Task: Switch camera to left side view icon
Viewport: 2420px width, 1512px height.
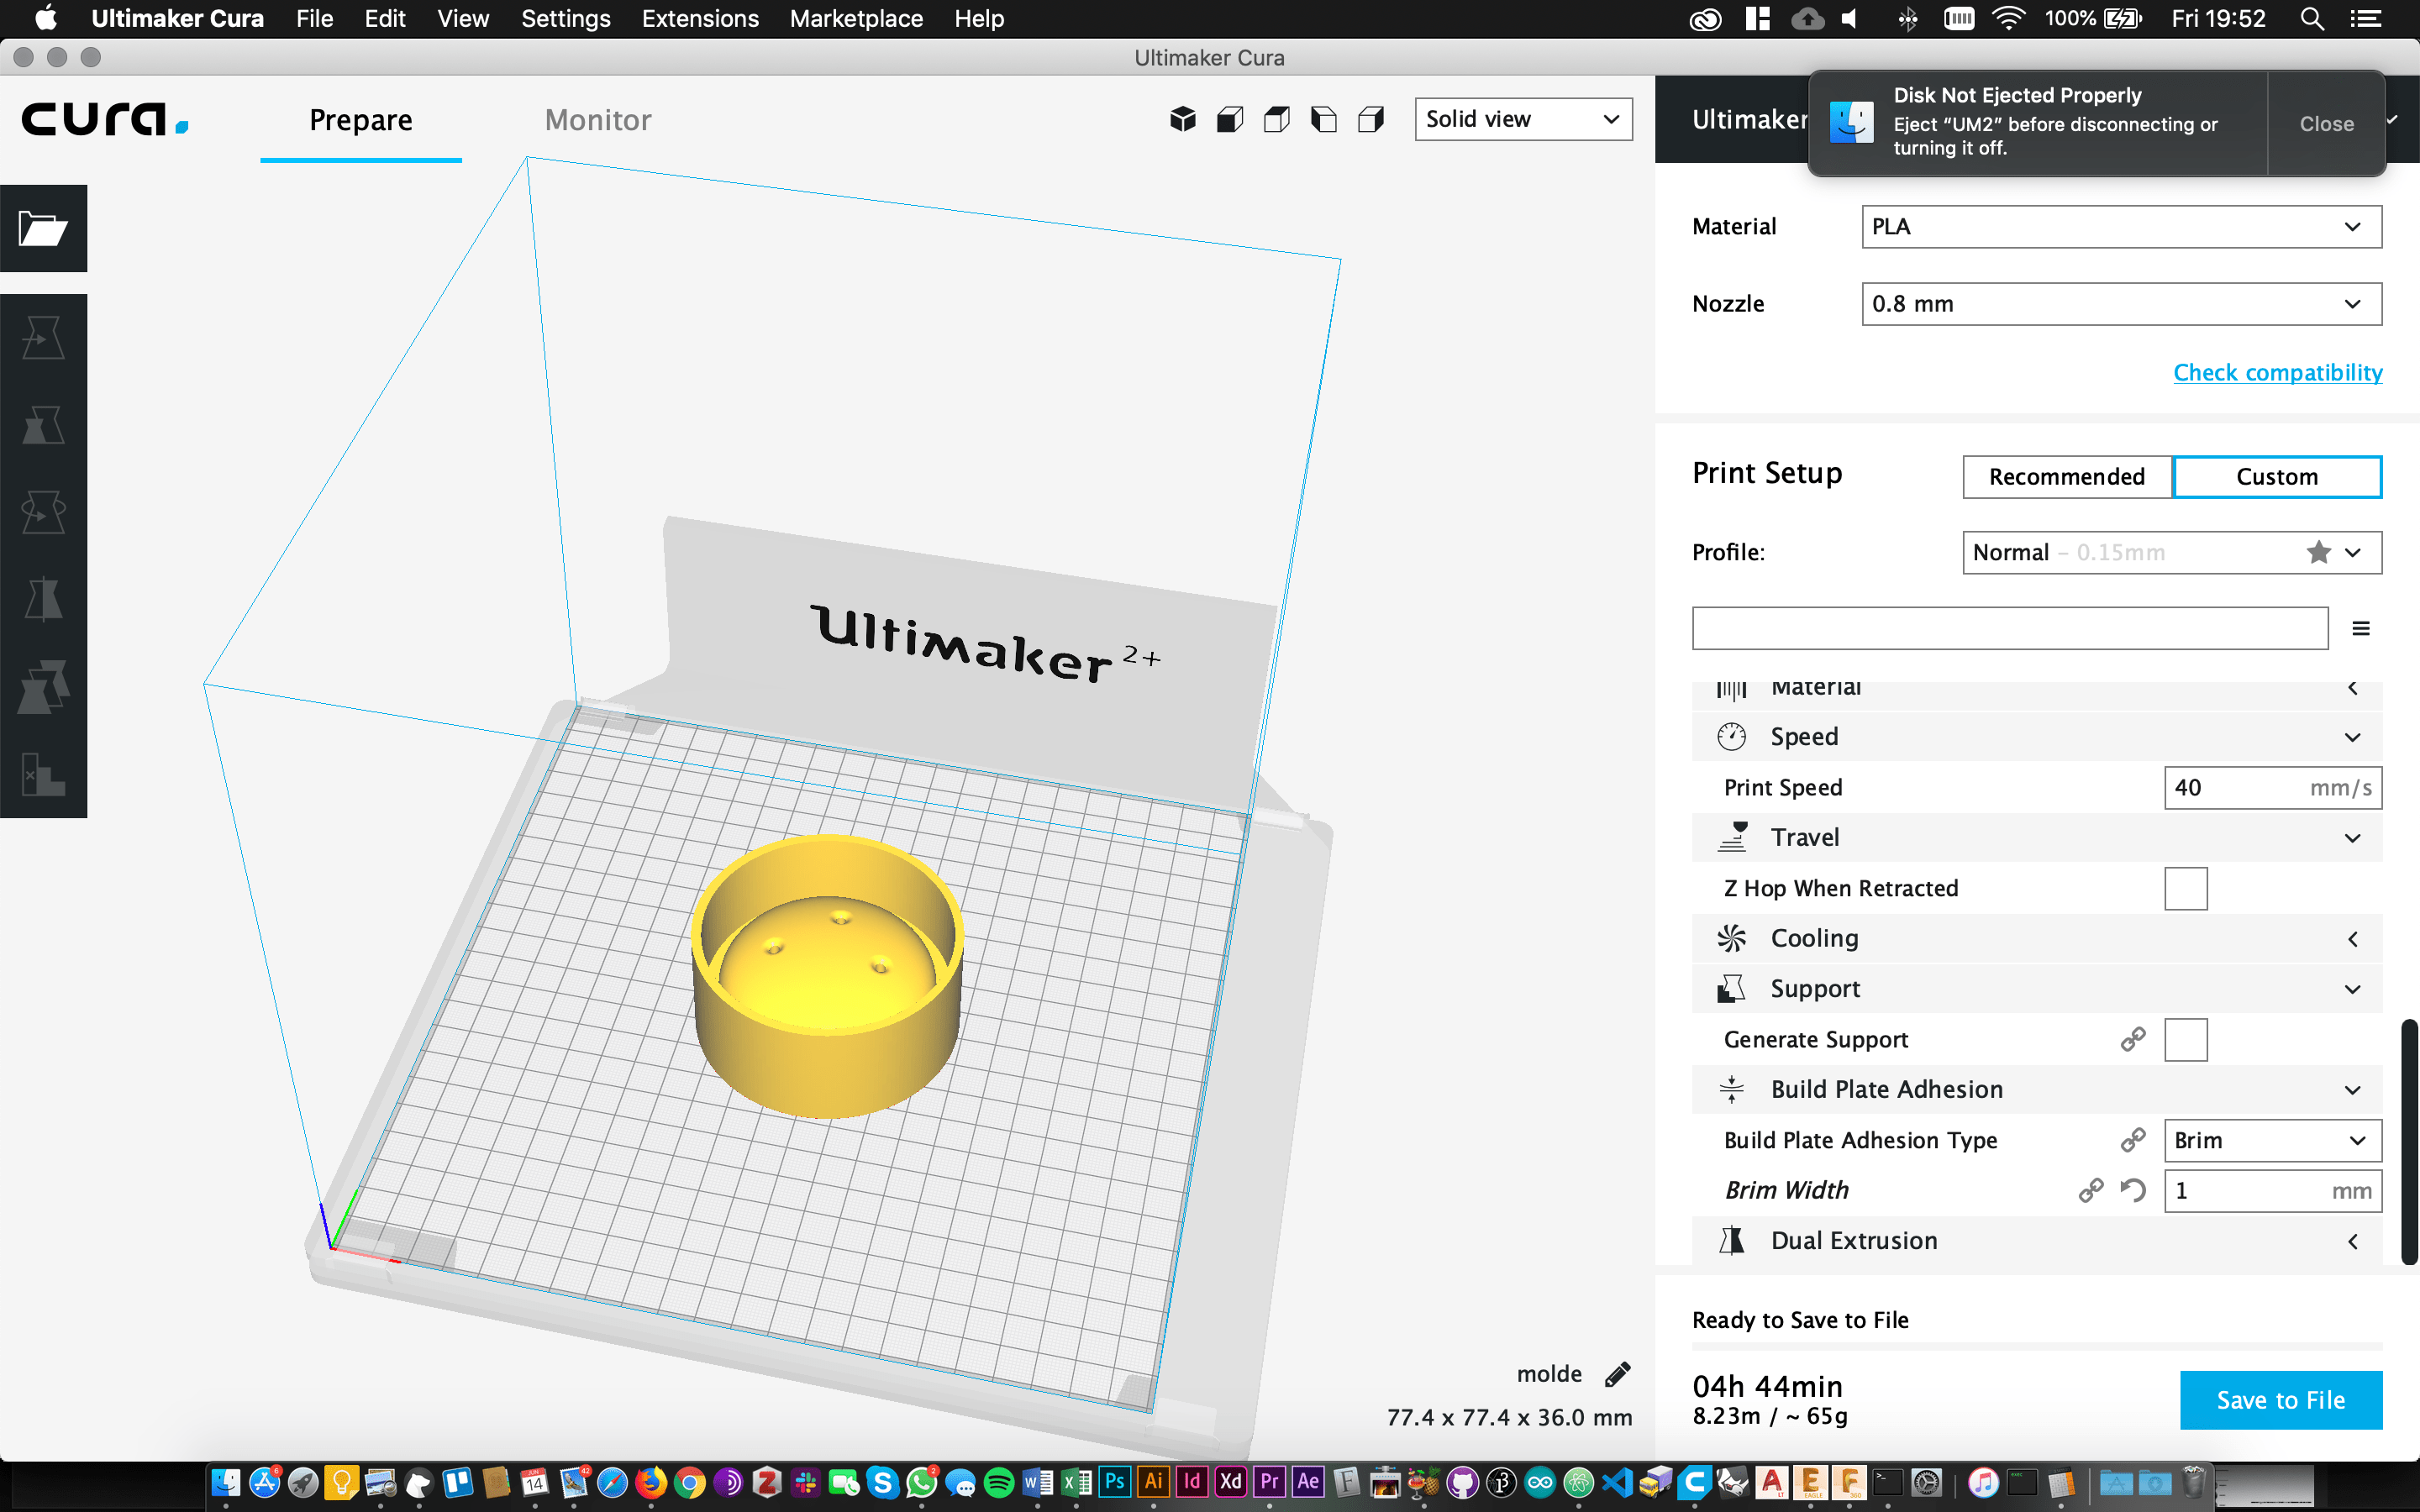Action: [x=1324, y=120]
